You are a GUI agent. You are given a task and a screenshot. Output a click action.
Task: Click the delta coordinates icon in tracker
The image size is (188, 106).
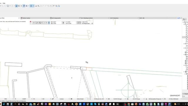tap(49, 23)
